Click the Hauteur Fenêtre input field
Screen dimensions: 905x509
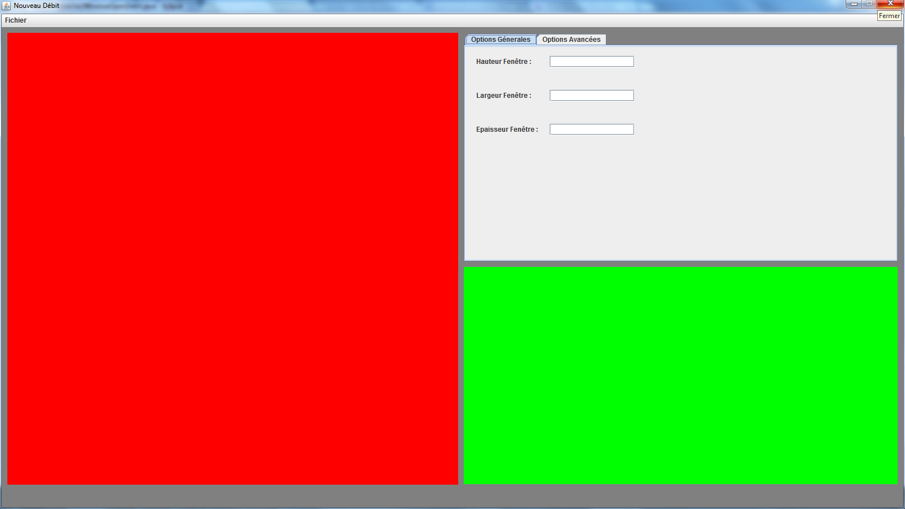coord(592,62)
